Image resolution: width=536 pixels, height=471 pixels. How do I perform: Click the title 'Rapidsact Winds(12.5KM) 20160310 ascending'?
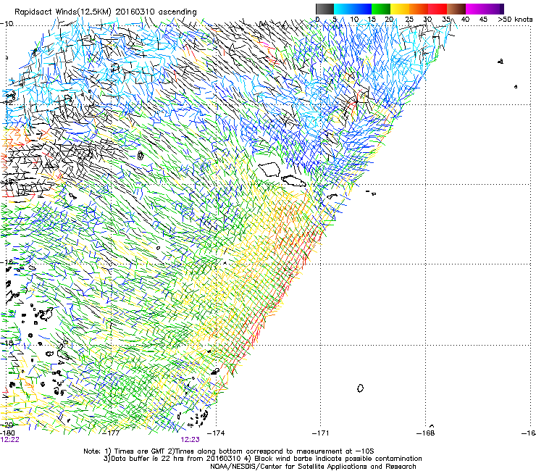point(106,12)
